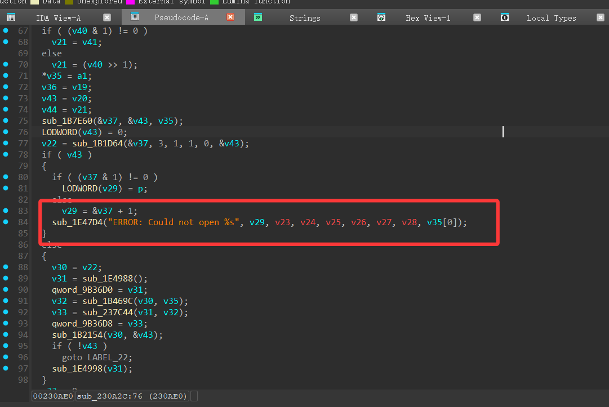The height and width of the screenshot is (407, 609).
Task: Open the Local Types tab
Action: pos(551,18)
